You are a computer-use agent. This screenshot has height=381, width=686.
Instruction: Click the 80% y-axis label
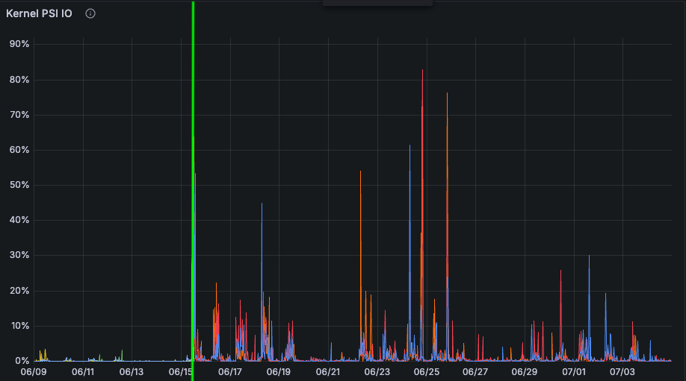[19, 80]
